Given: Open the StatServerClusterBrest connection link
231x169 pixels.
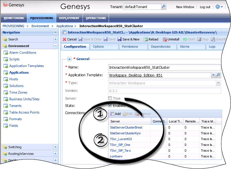Looking at the screenshot, I should point(126,127).
